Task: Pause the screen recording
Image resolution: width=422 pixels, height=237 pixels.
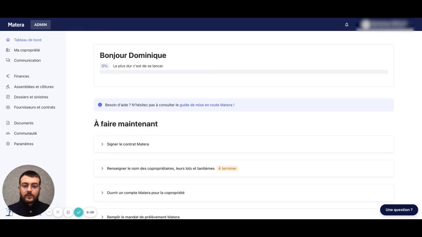Action: (x=68, y=212)
